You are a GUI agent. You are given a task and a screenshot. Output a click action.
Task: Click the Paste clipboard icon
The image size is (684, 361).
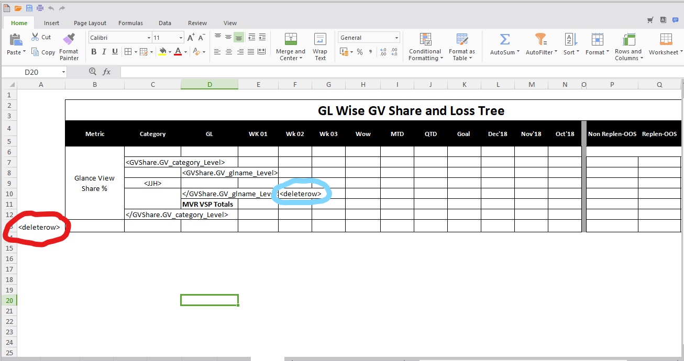[16, 40]
